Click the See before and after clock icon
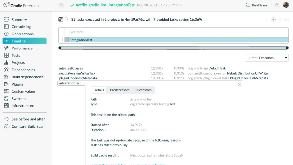The width and height of the screenshot is (293, 165). pyautogui.click(x=7, y=119)
